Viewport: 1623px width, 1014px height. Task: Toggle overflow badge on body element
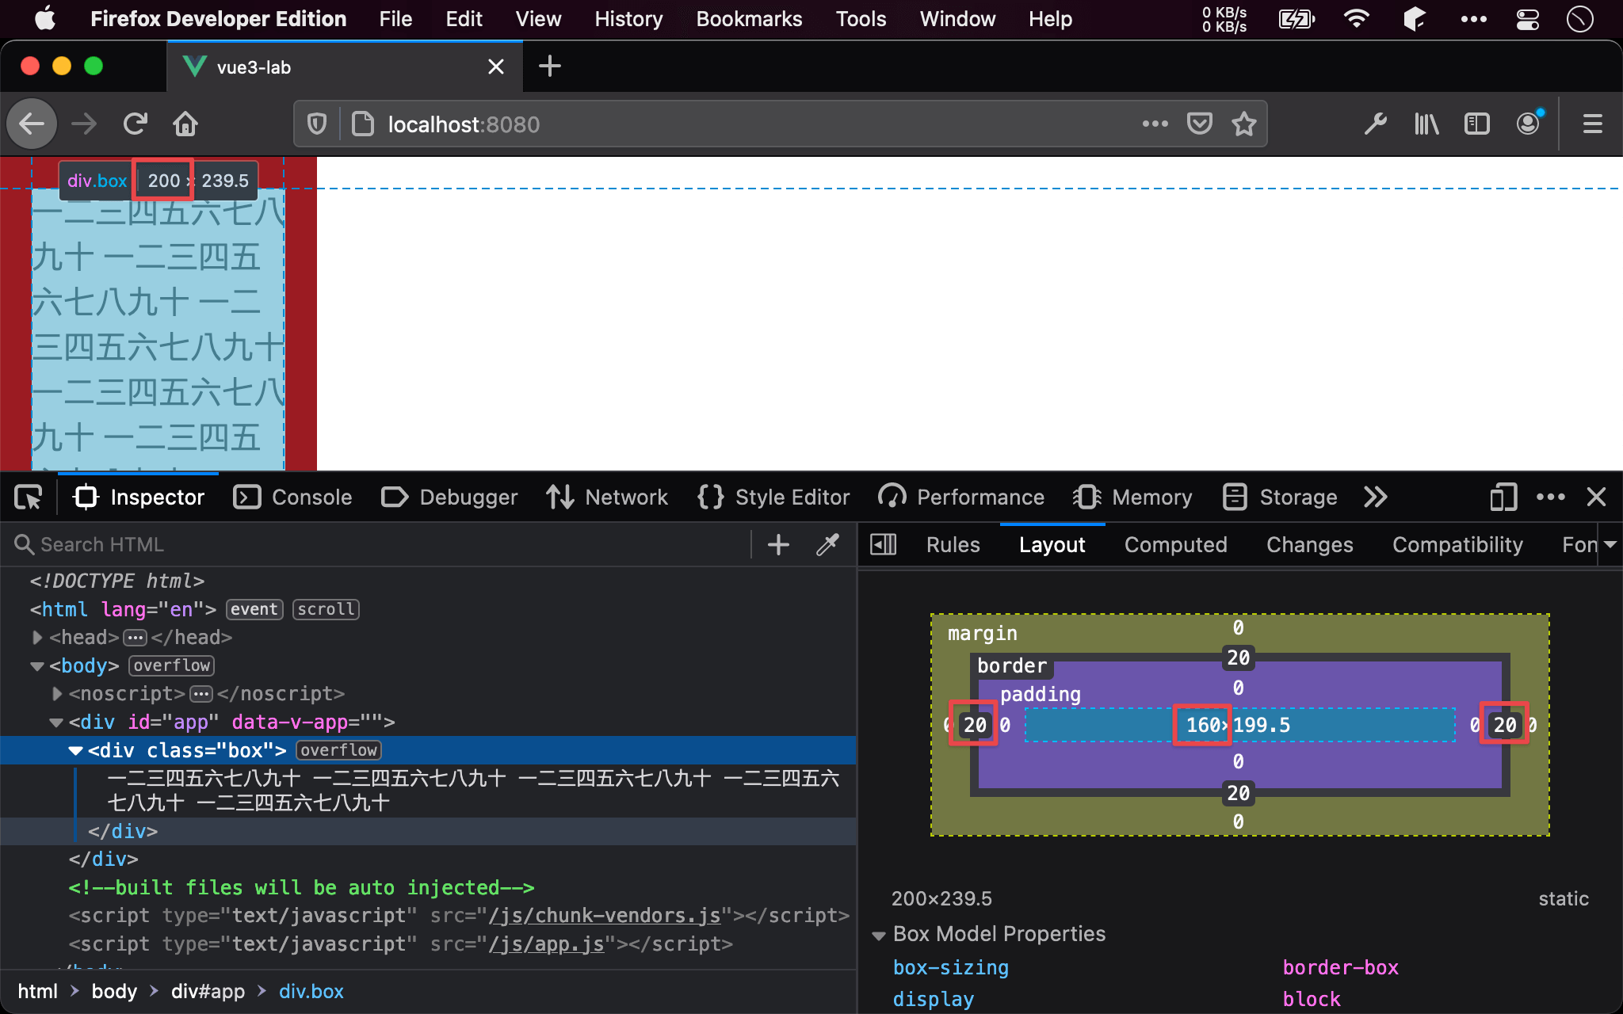170,665
